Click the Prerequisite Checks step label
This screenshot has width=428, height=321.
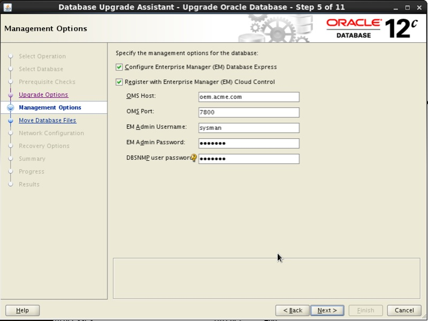[x=47, y=82]
